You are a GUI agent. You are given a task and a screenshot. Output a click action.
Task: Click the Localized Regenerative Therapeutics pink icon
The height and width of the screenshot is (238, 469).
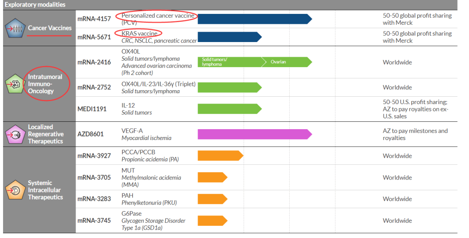point(15,134)
